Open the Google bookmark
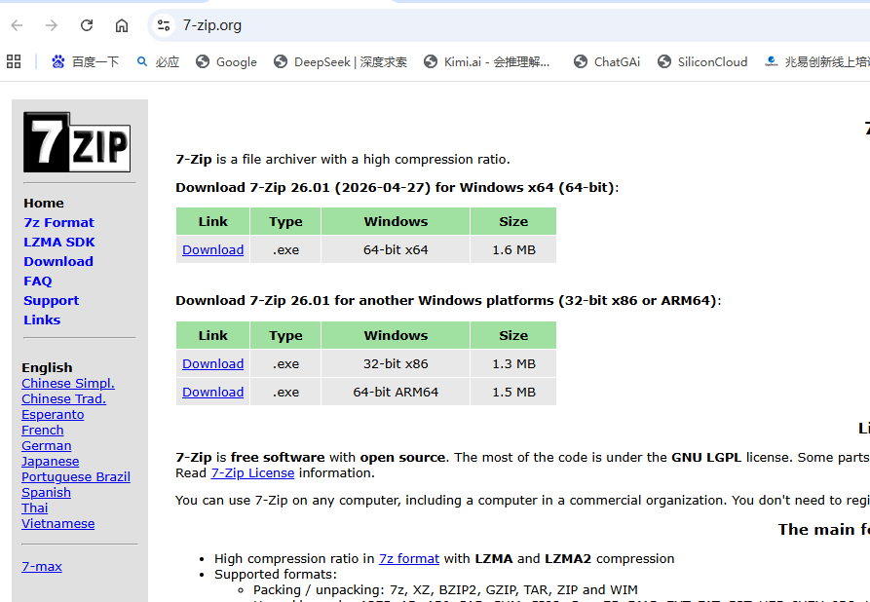 (x=226, y=61)
